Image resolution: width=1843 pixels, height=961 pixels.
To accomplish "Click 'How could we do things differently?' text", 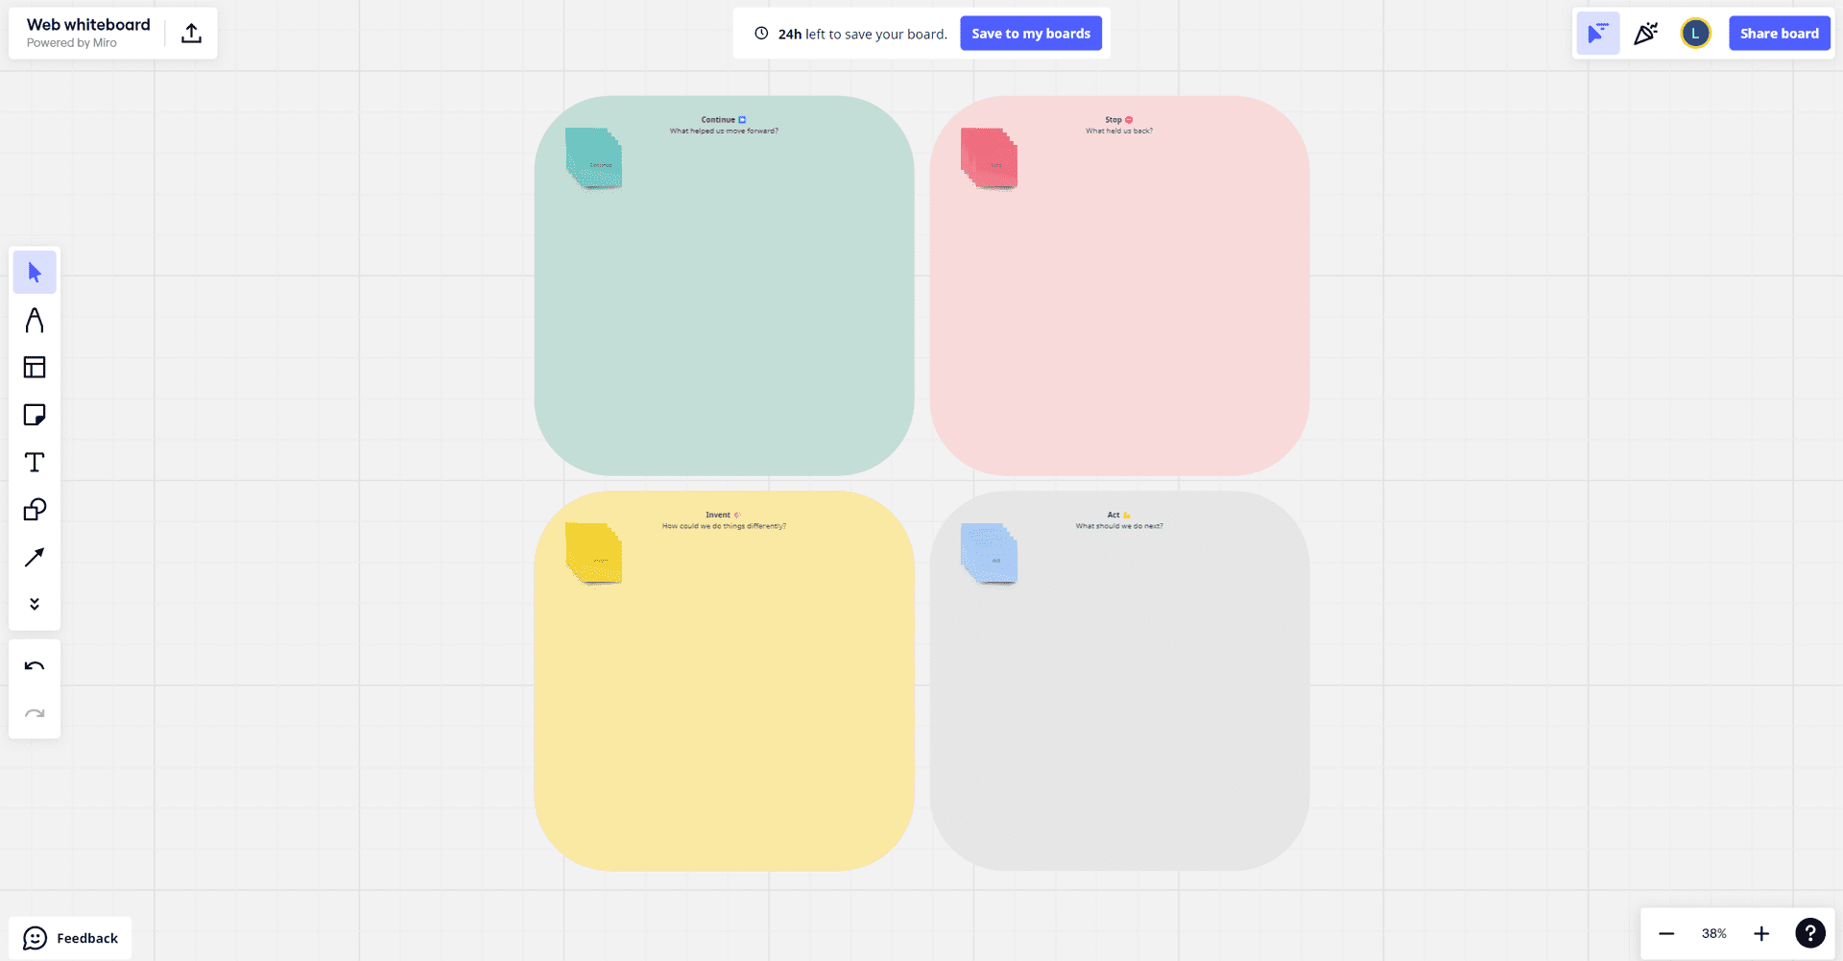I will [x=724, y=526].
